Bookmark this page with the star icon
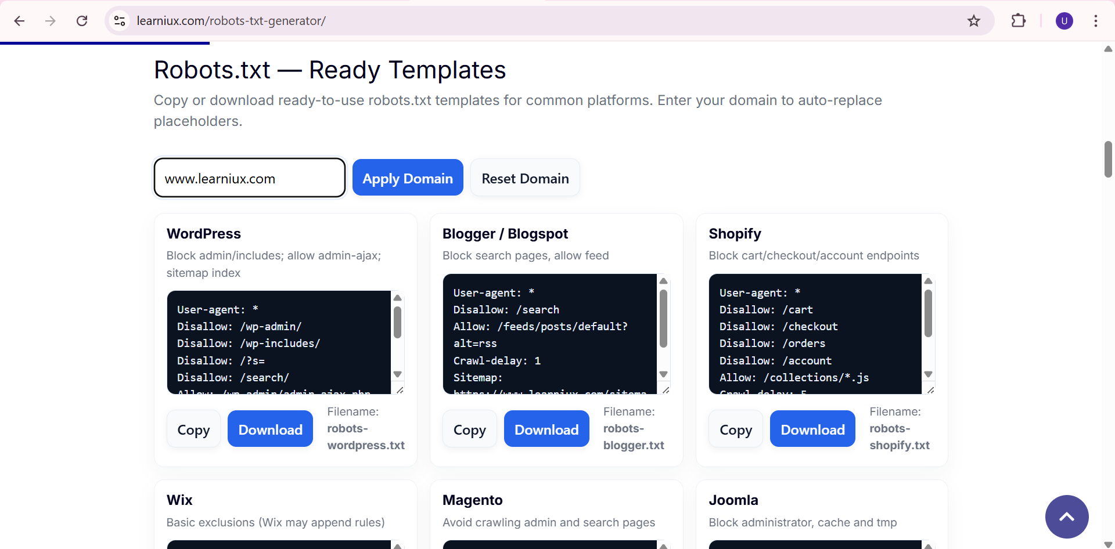The height and width of the screenshot is (549, 1115). point(973,21)
